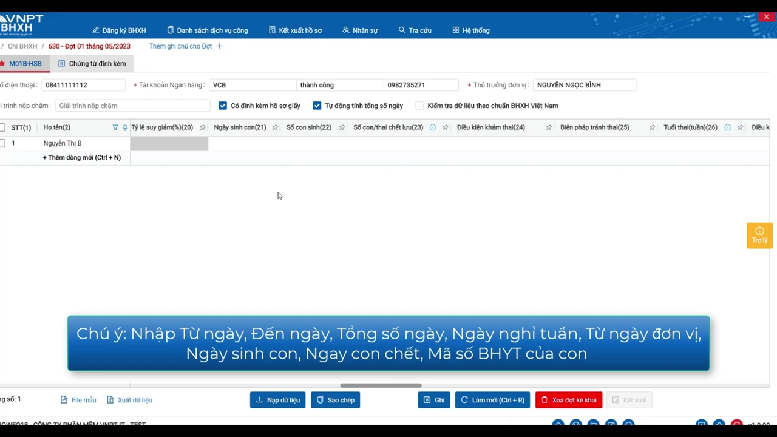The height and width of the screenshot is (437, 777).
Task: Open the Nhân sự menu
Action: pos(360,30)
